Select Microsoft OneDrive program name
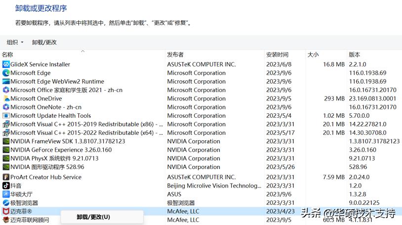The width and height of the screenshot is (402, 225). pos(36,98)
